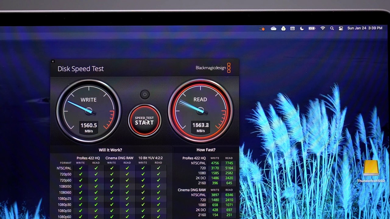Screen dimensions: 390x219
Task: Click the 645 read value
Action: coord(229,183)
